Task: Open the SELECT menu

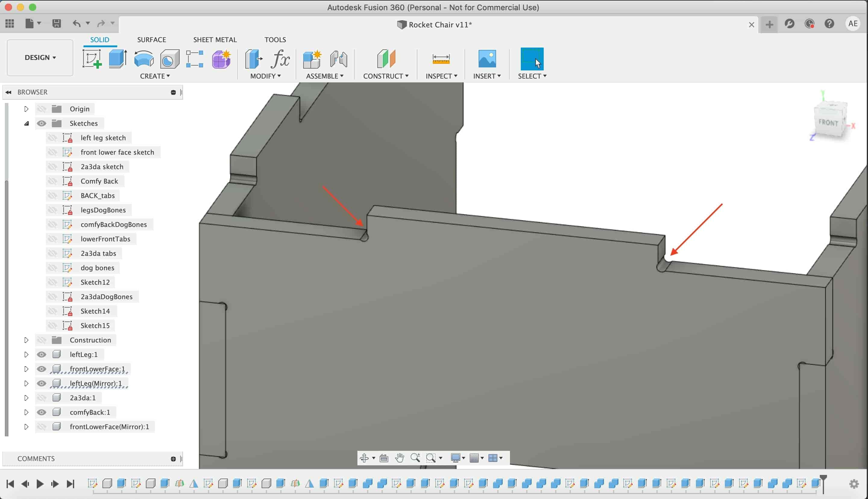Action: coord(532,76)
